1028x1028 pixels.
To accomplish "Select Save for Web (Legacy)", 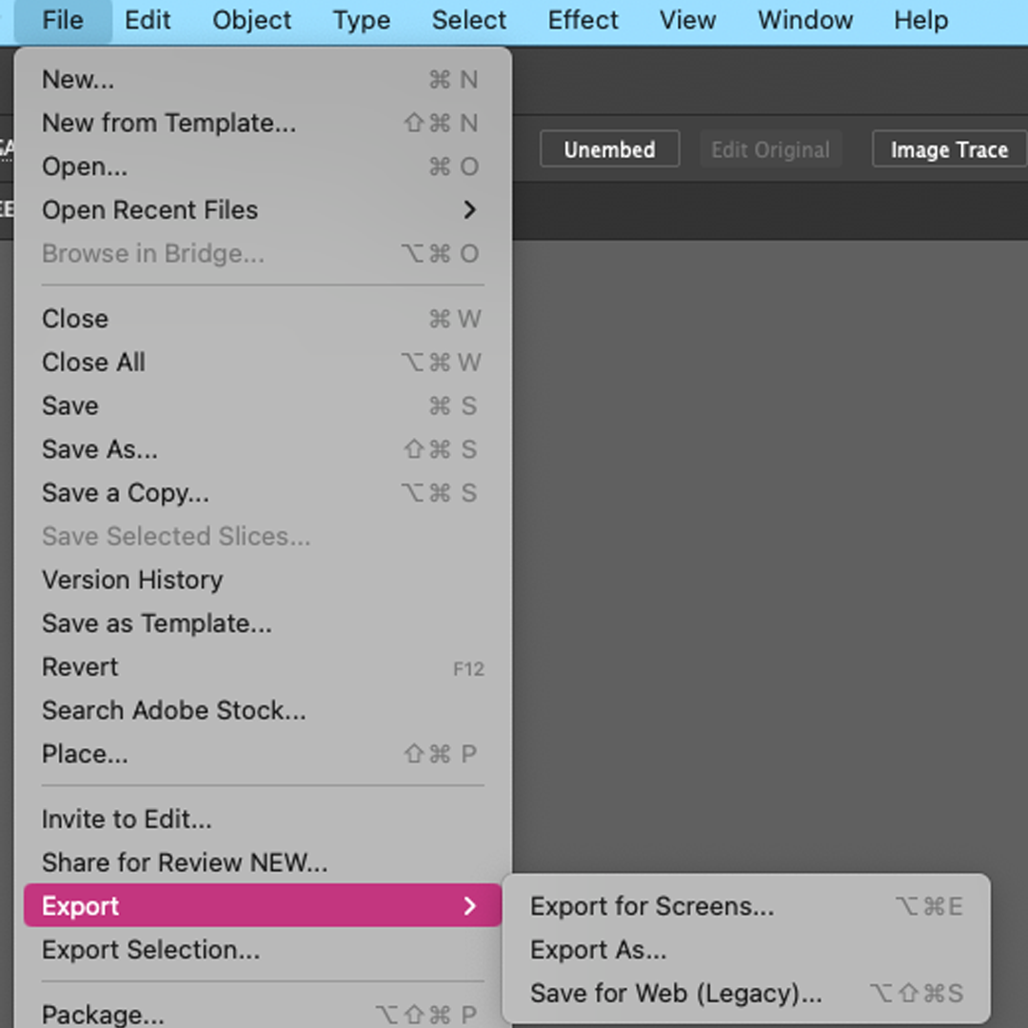I will tap(676, 994).
